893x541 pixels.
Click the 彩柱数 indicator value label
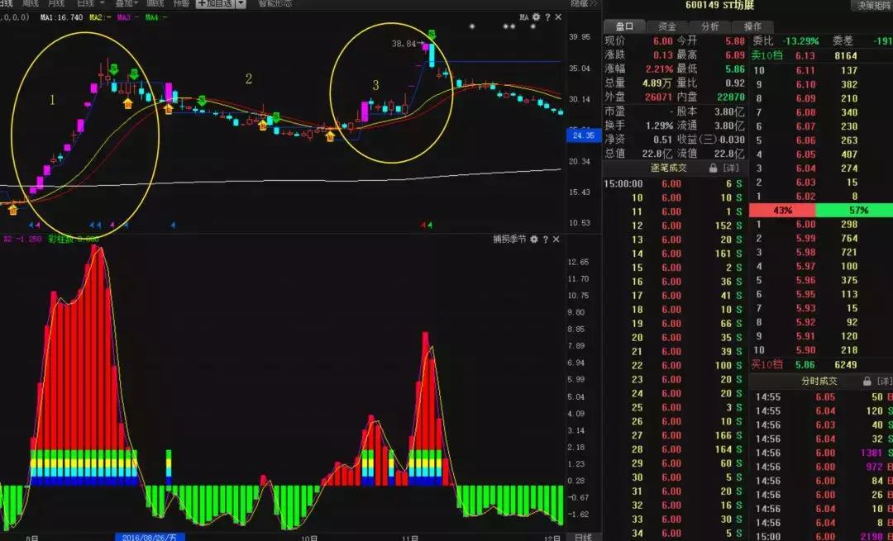tap(74, 240)
